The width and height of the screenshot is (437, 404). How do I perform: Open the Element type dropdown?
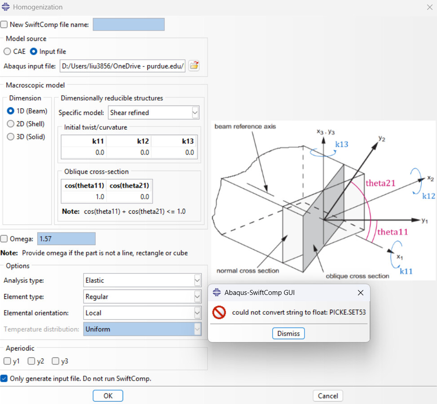click(197, 297)
